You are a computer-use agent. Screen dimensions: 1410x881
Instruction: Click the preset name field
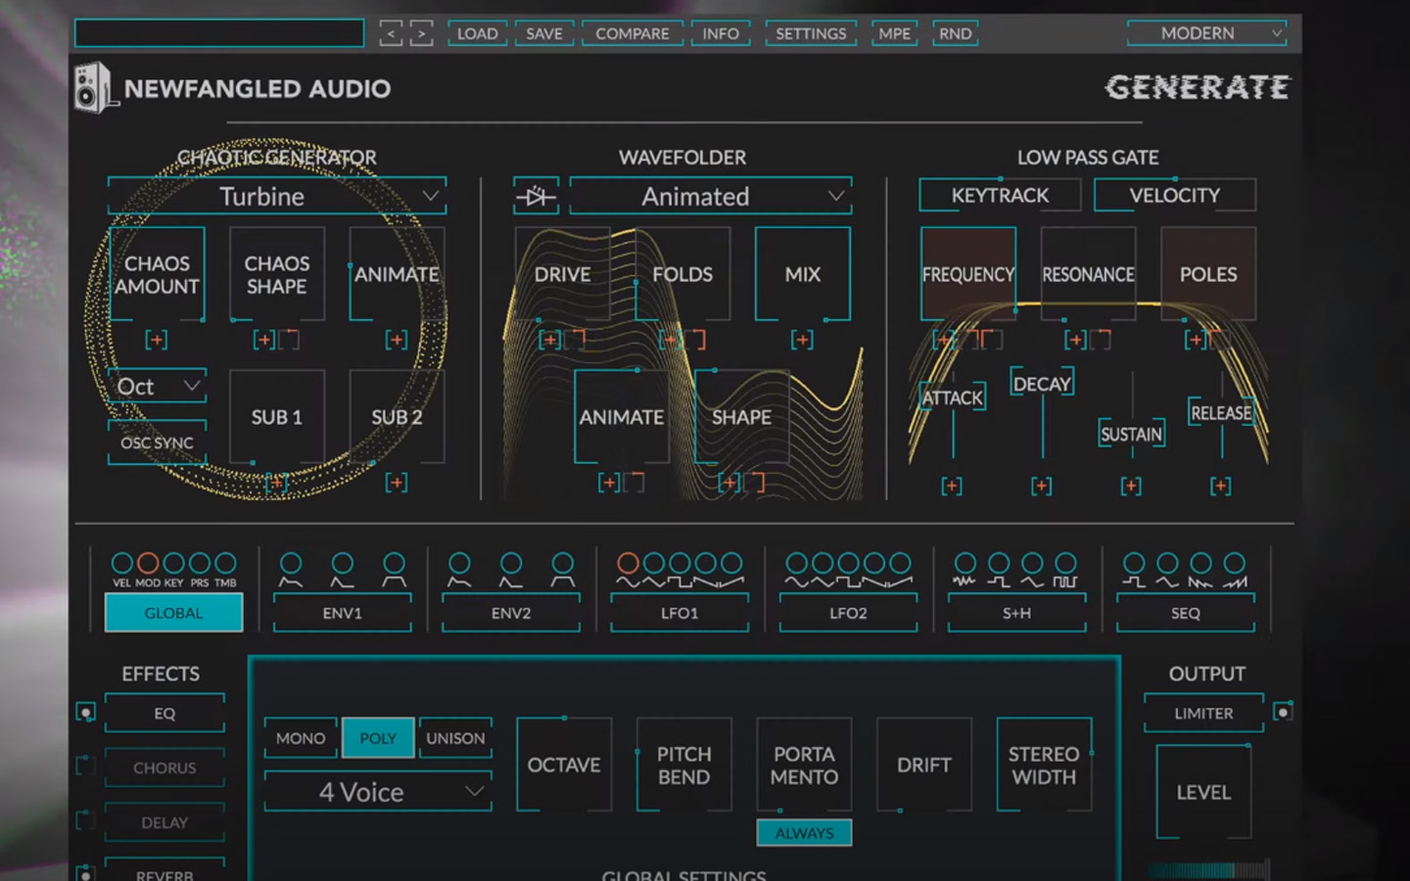click(x=217, y=32)
